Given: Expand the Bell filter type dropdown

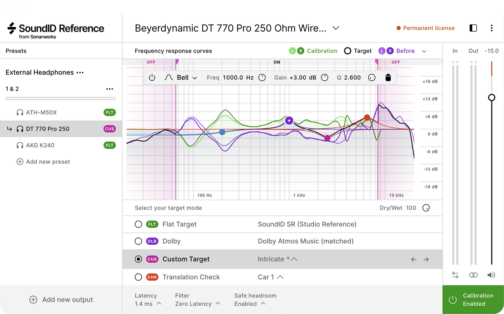Looking at the screenshot, I should [x=181, y=77].
